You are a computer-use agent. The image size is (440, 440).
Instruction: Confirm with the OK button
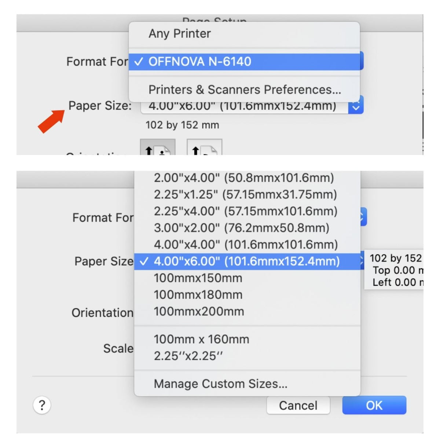pyautogui.click(x=374, y=406)
